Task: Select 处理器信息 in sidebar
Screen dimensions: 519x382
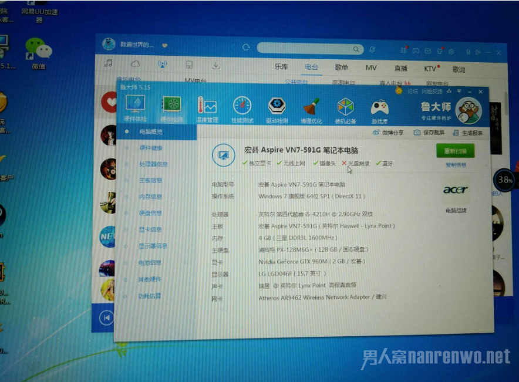Action: pyautogui.click(x=153, y=164)
